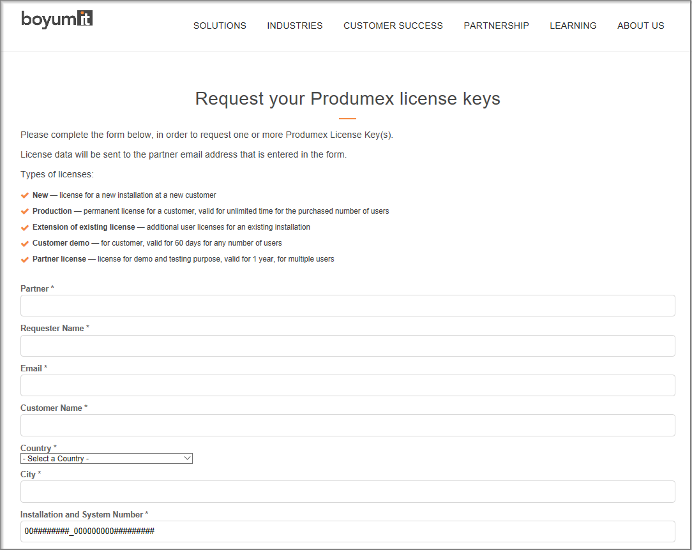Screen dimensions: 692x550
Task: Click the checkmark beside Partner license
Action: point(25,259)
